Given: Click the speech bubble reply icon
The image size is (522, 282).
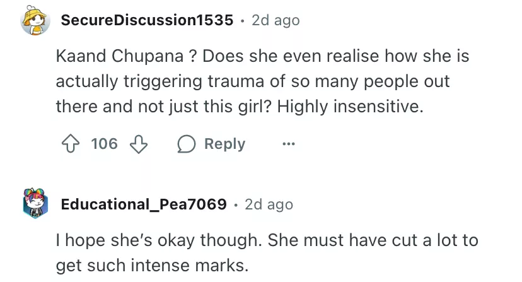Looking at the screenshot, I should (x=186, y=144).
